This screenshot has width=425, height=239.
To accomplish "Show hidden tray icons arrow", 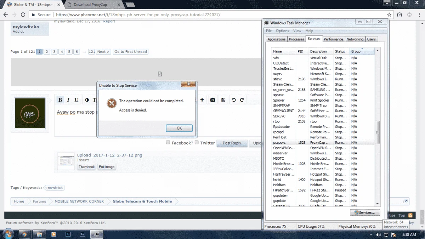I will (371, 235).
